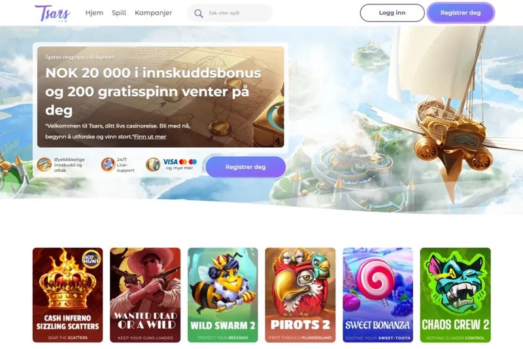This screenshot has height=349, width=523.
Task: Go to the Kampanjer page
Action: pyautogui.click(x=154, y=12)
